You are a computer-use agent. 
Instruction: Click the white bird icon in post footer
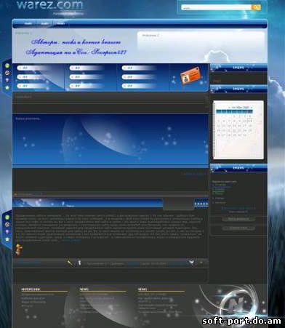(x=191, y=263)
